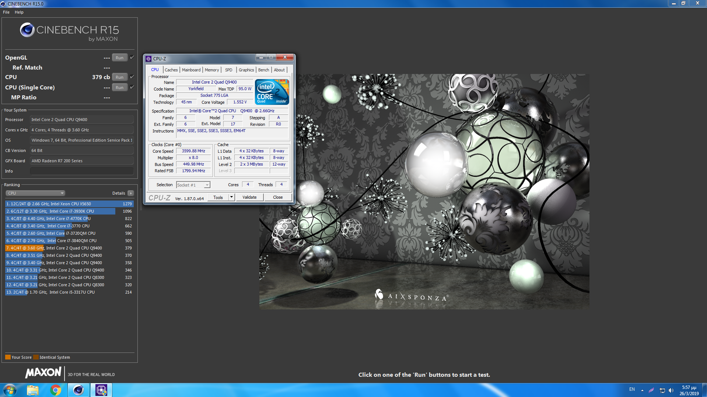Select your score entry at 3.60 GHz
The width and height of the screenshot is (707, 397).
click(69, 248)
